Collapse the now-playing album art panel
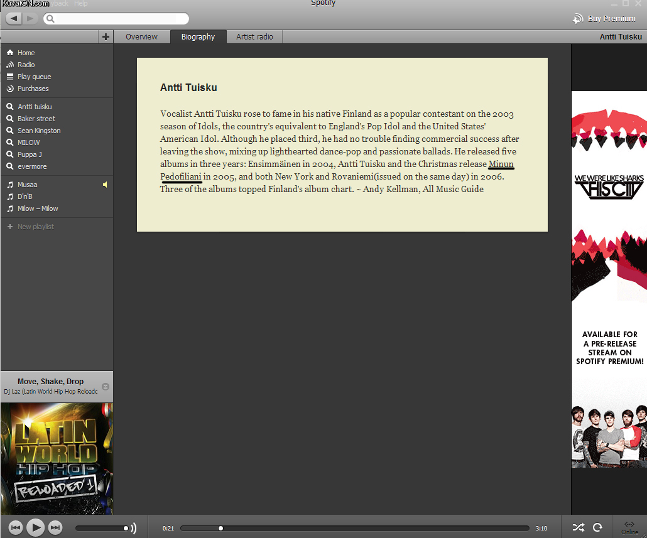 [106, 387]
